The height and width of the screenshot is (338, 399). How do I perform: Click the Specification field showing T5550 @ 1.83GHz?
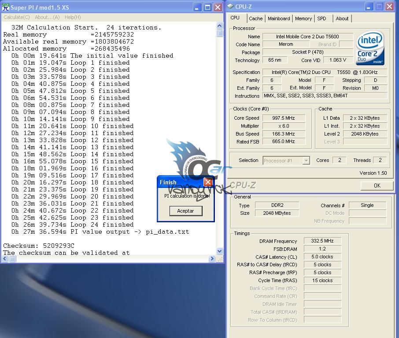coord(325,72)
